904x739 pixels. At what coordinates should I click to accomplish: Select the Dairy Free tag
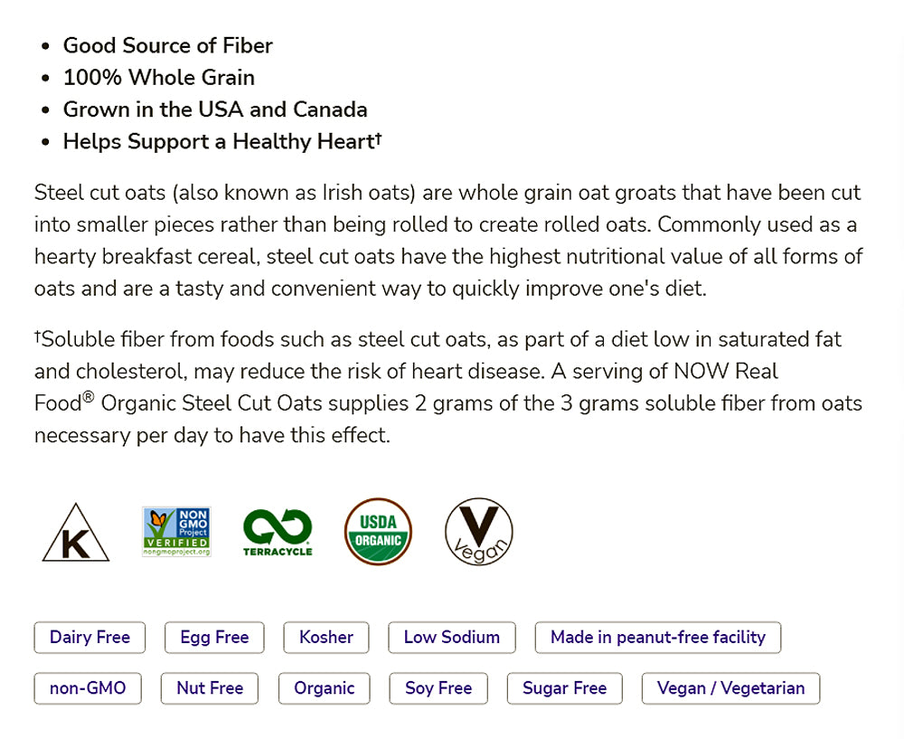point(89,638)
